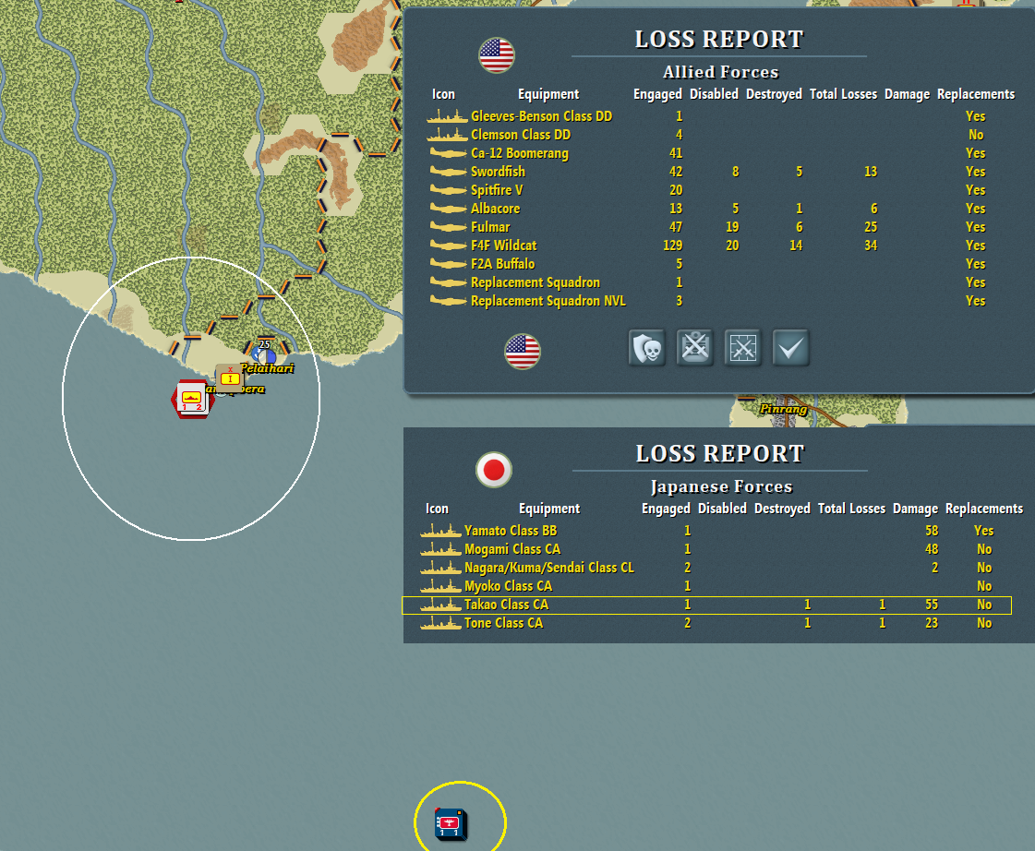
Task: Click the Ca-12 Boomerang engaged value 41
Action: click(675, 154)
